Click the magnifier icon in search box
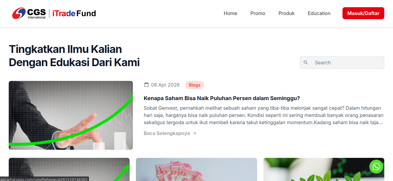This screenshot has height=181, width=393. (306, 63)
